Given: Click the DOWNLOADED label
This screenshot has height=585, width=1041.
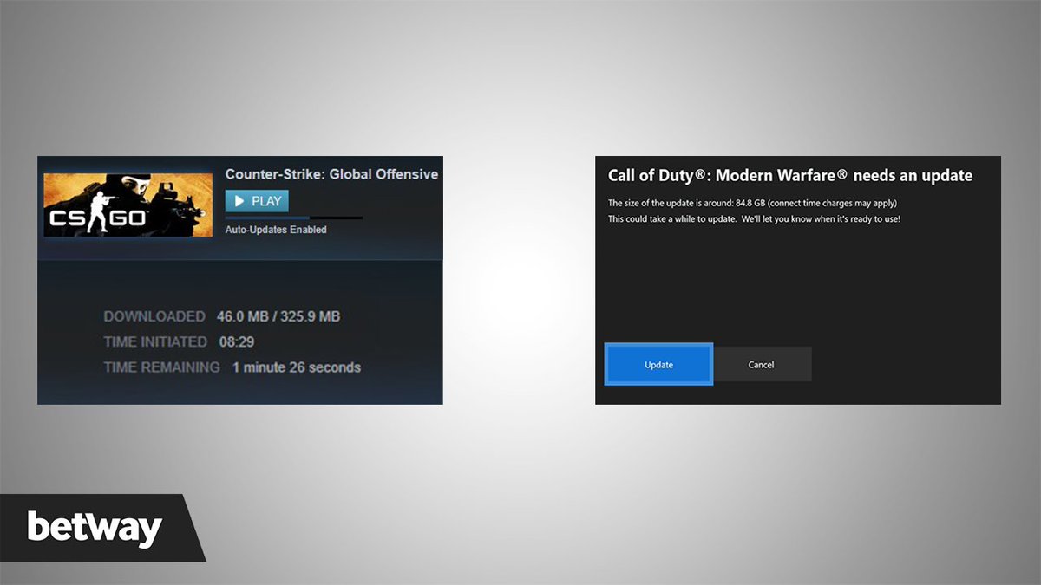Looking at the screenshot, I should [154, 316].
